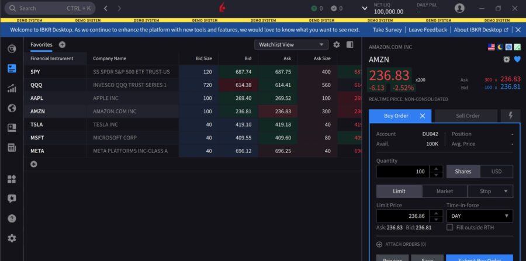Toggle side panel layout icon
Viewport: 526px width, 261px height.
(350, 44)
